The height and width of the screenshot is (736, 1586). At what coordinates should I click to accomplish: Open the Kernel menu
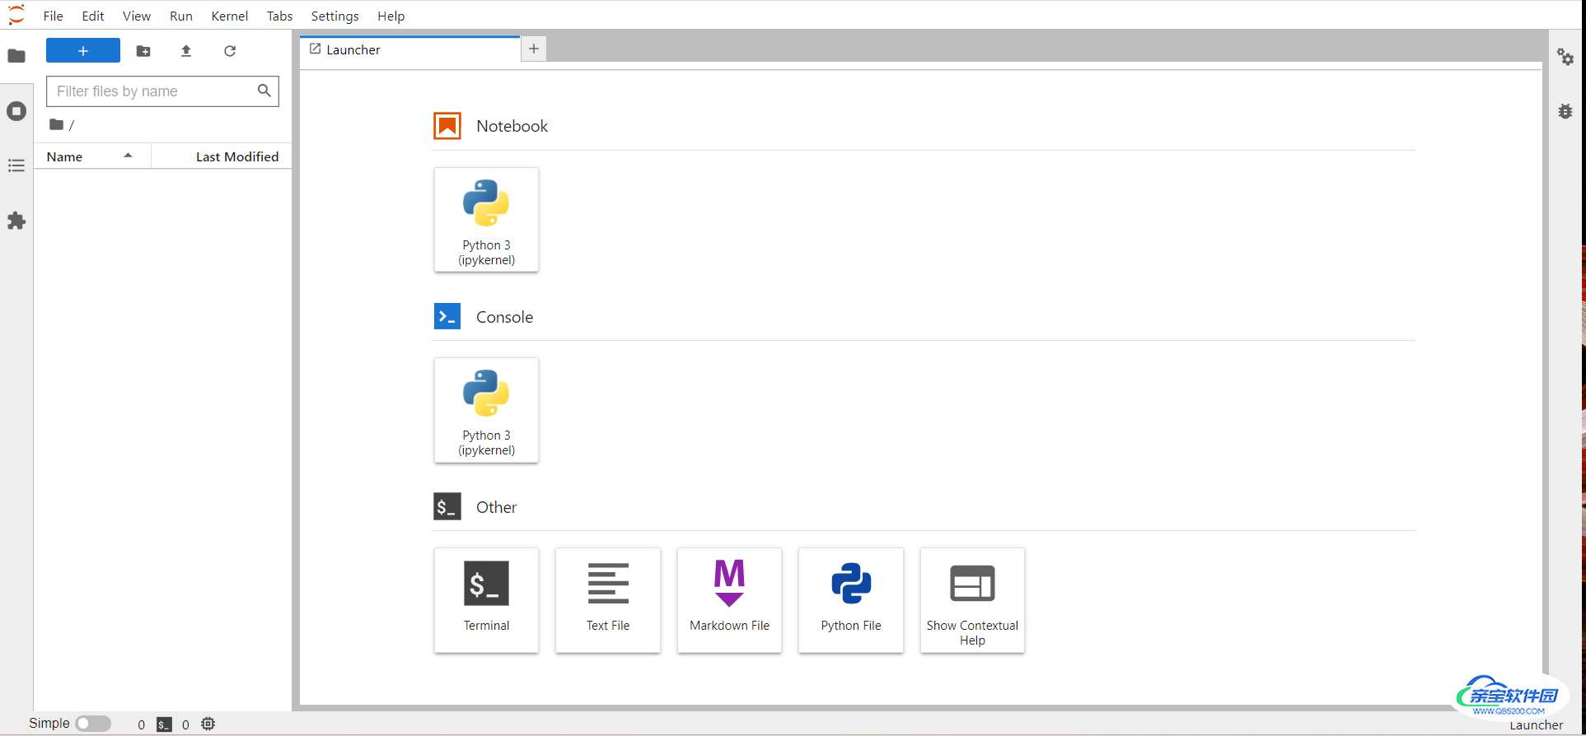[x=230, y=16]
